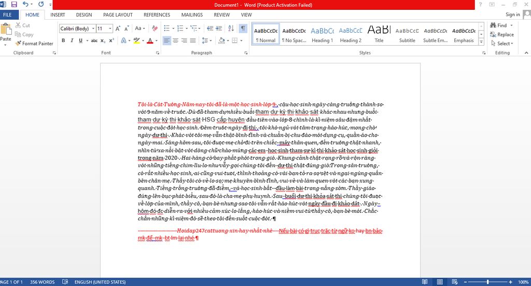The image size is (531, 286).
Task: Switch to Web Layout view
Action: tap(454, 282)
